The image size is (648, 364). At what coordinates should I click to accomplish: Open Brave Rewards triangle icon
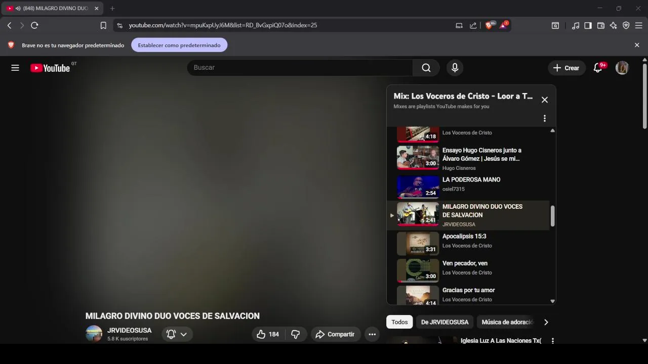point(504,25)
